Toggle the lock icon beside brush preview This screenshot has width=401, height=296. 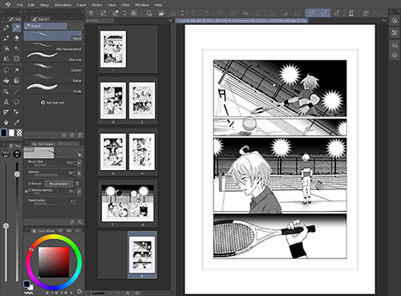click(79, 154)
